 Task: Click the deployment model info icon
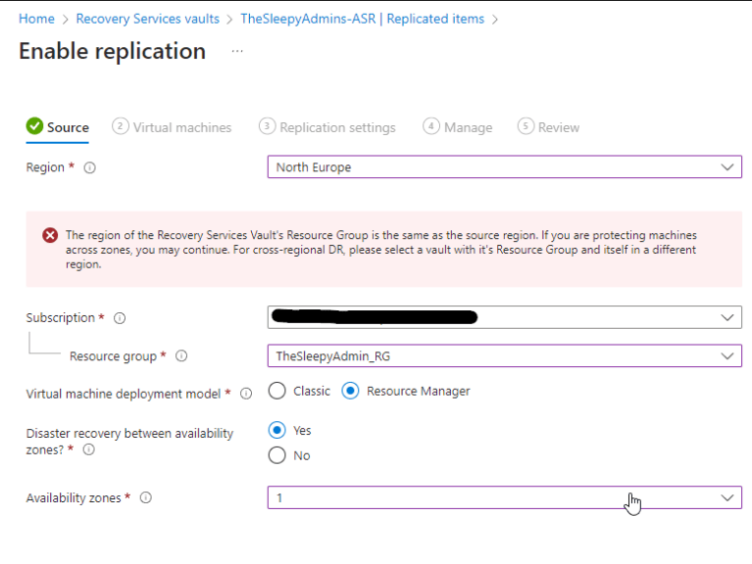click(246, 394)
